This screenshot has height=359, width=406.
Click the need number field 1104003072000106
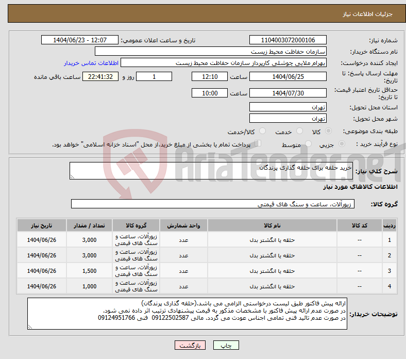[x=287, y=40]
